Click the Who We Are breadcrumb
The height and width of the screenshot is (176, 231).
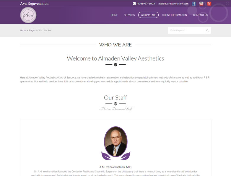tap(45, 30)
